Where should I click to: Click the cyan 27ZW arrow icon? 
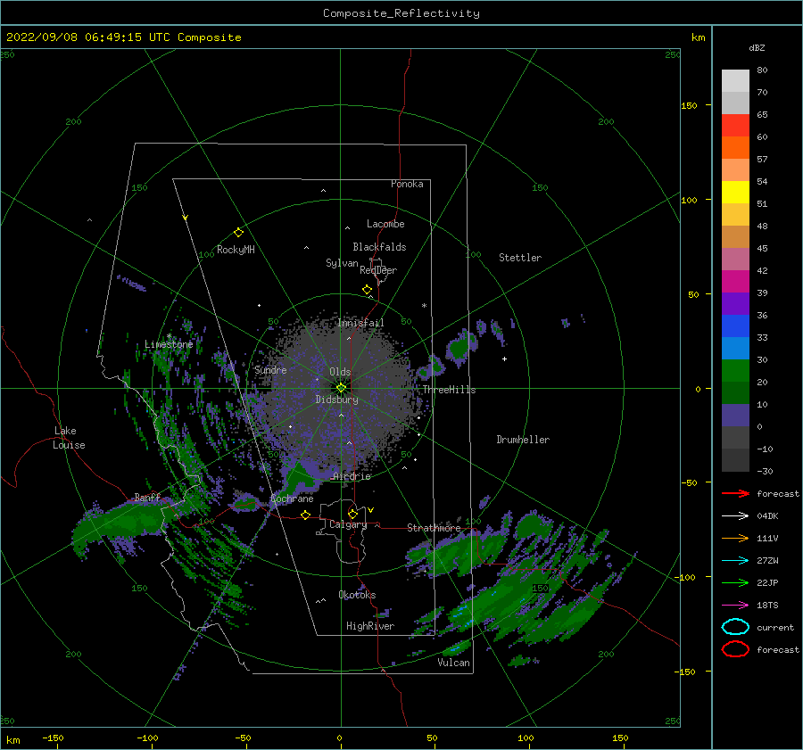pyautogui.click(x=735, y=561)
